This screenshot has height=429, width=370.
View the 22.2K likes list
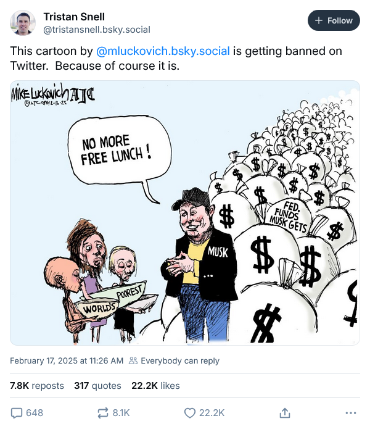click(x=155, y=386)
